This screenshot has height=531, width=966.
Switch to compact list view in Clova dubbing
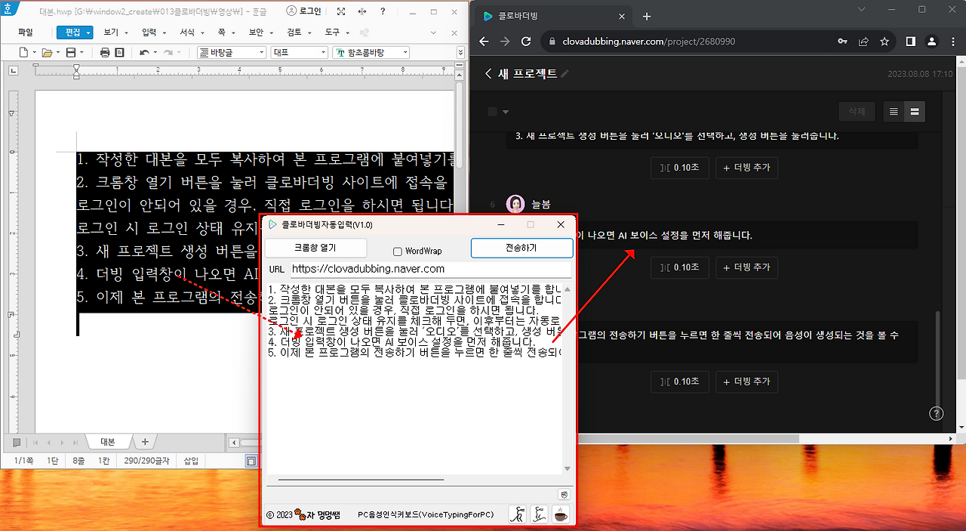point(895,111)
